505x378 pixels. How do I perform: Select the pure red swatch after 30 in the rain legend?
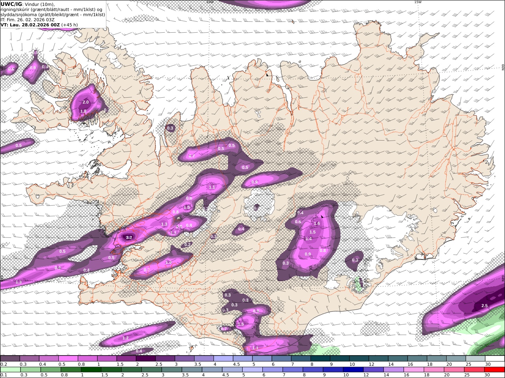494,370
